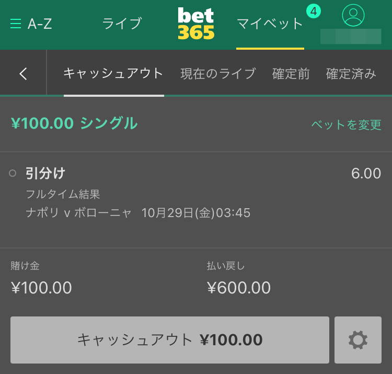Open the 確定済み tab
Screen dimensions: 392x374
pos(351,74)
